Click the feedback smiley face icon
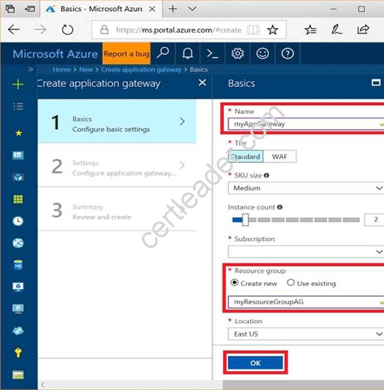The image size is (384, 390). [x=262, y=53]
